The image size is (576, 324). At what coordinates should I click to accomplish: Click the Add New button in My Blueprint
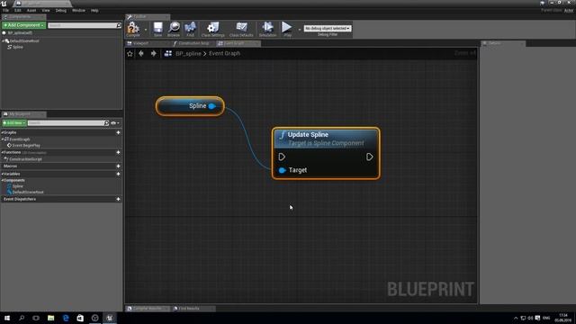click(x=14, y=122)
